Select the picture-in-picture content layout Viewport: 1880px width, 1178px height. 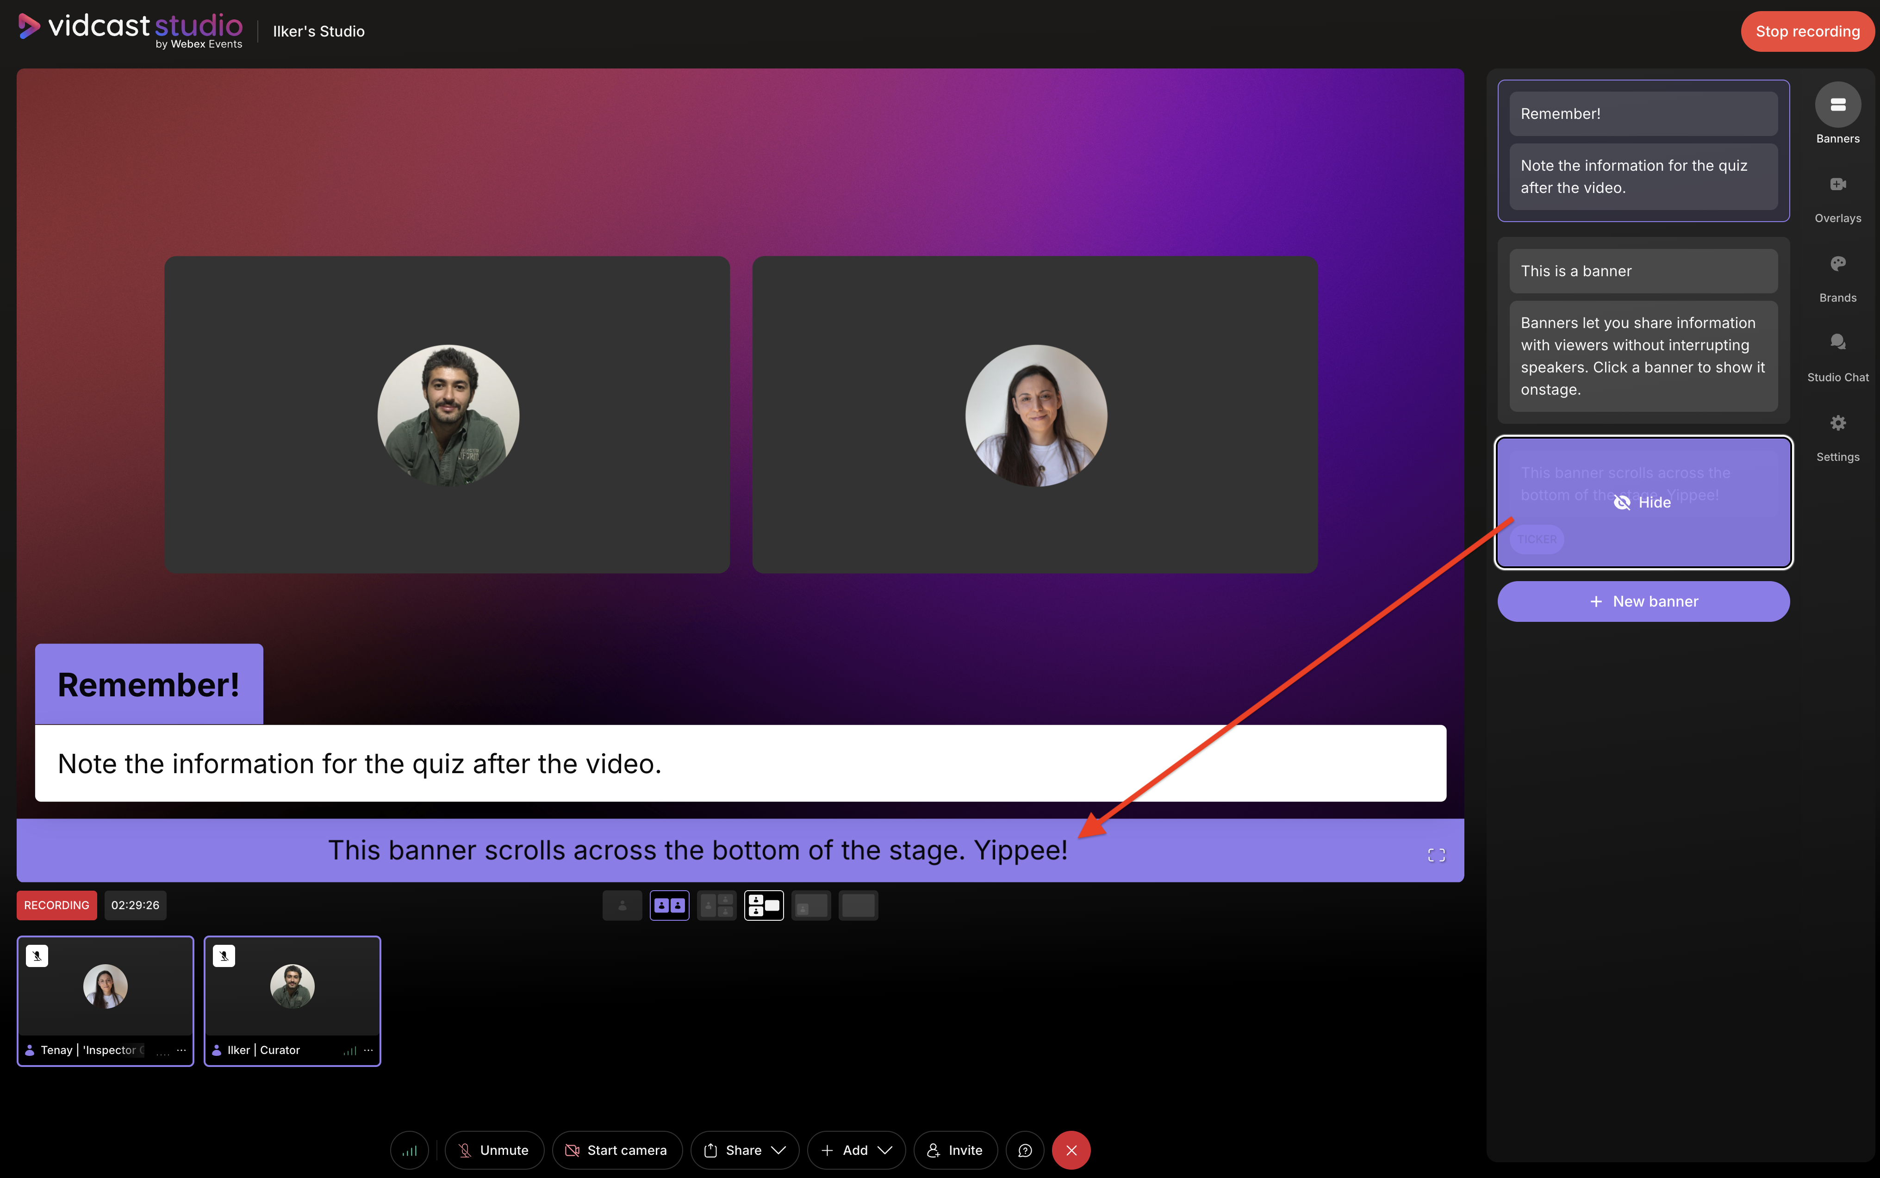pos(810,905)
